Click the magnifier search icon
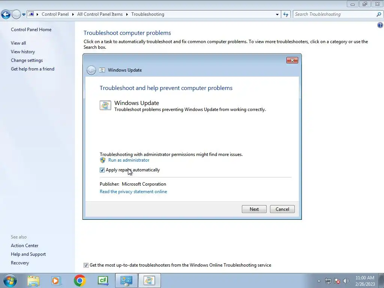The width and height of the screenshot is (384, 288). tap(379, 14)
